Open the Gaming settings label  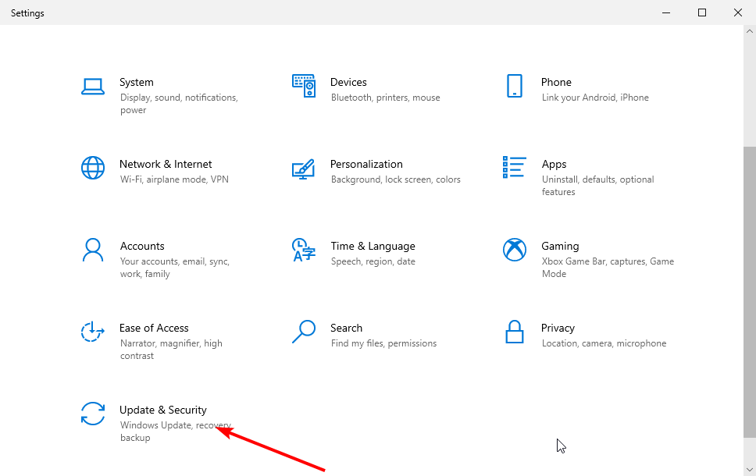560,246
